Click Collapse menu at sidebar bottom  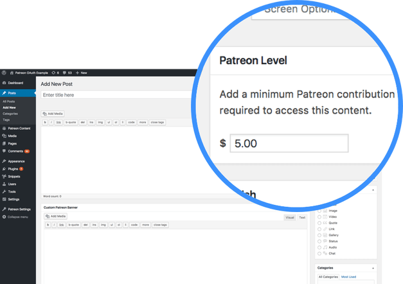[18, 217]
